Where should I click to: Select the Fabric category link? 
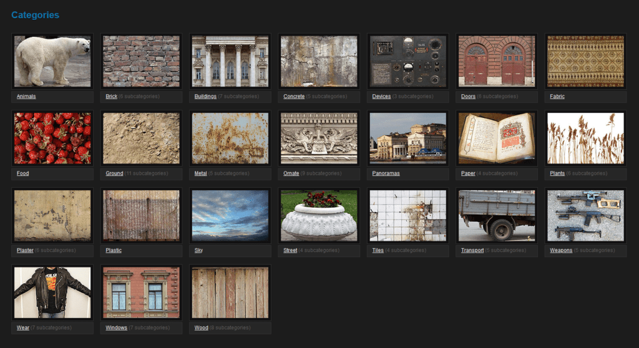coord(557,97)
